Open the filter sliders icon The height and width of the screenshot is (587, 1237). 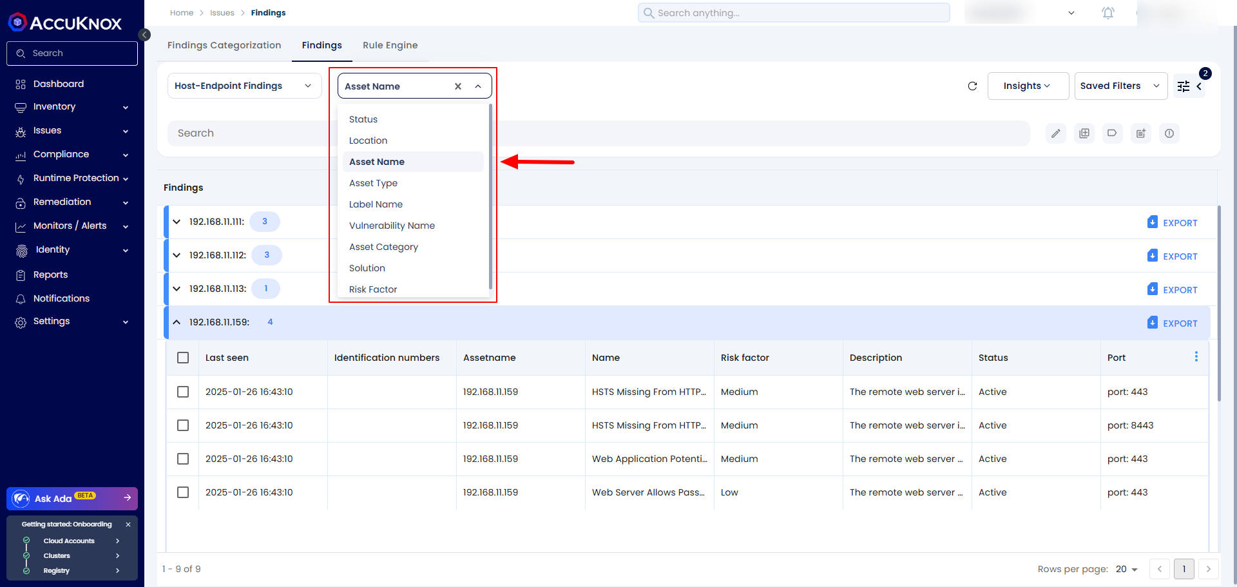[1184, 86]
